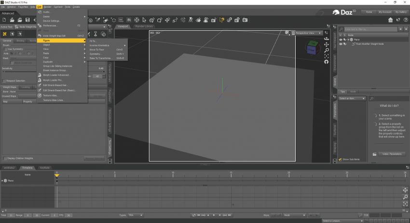
Task: Click the viewport pan icon
Action: pos(327,45)
